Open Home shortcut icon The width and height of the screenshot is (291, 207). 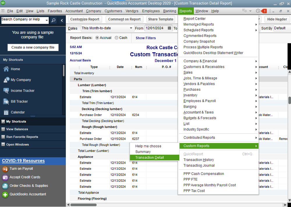point(6,69)
